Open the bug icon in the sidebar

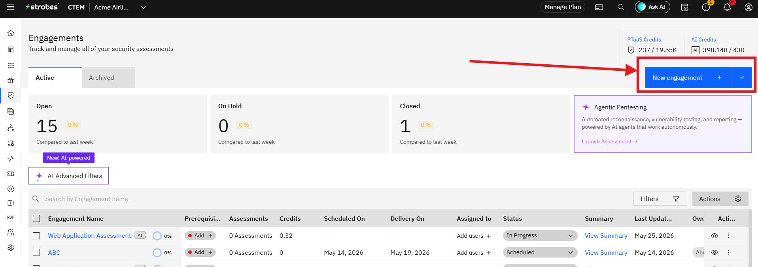pos(11,81)
